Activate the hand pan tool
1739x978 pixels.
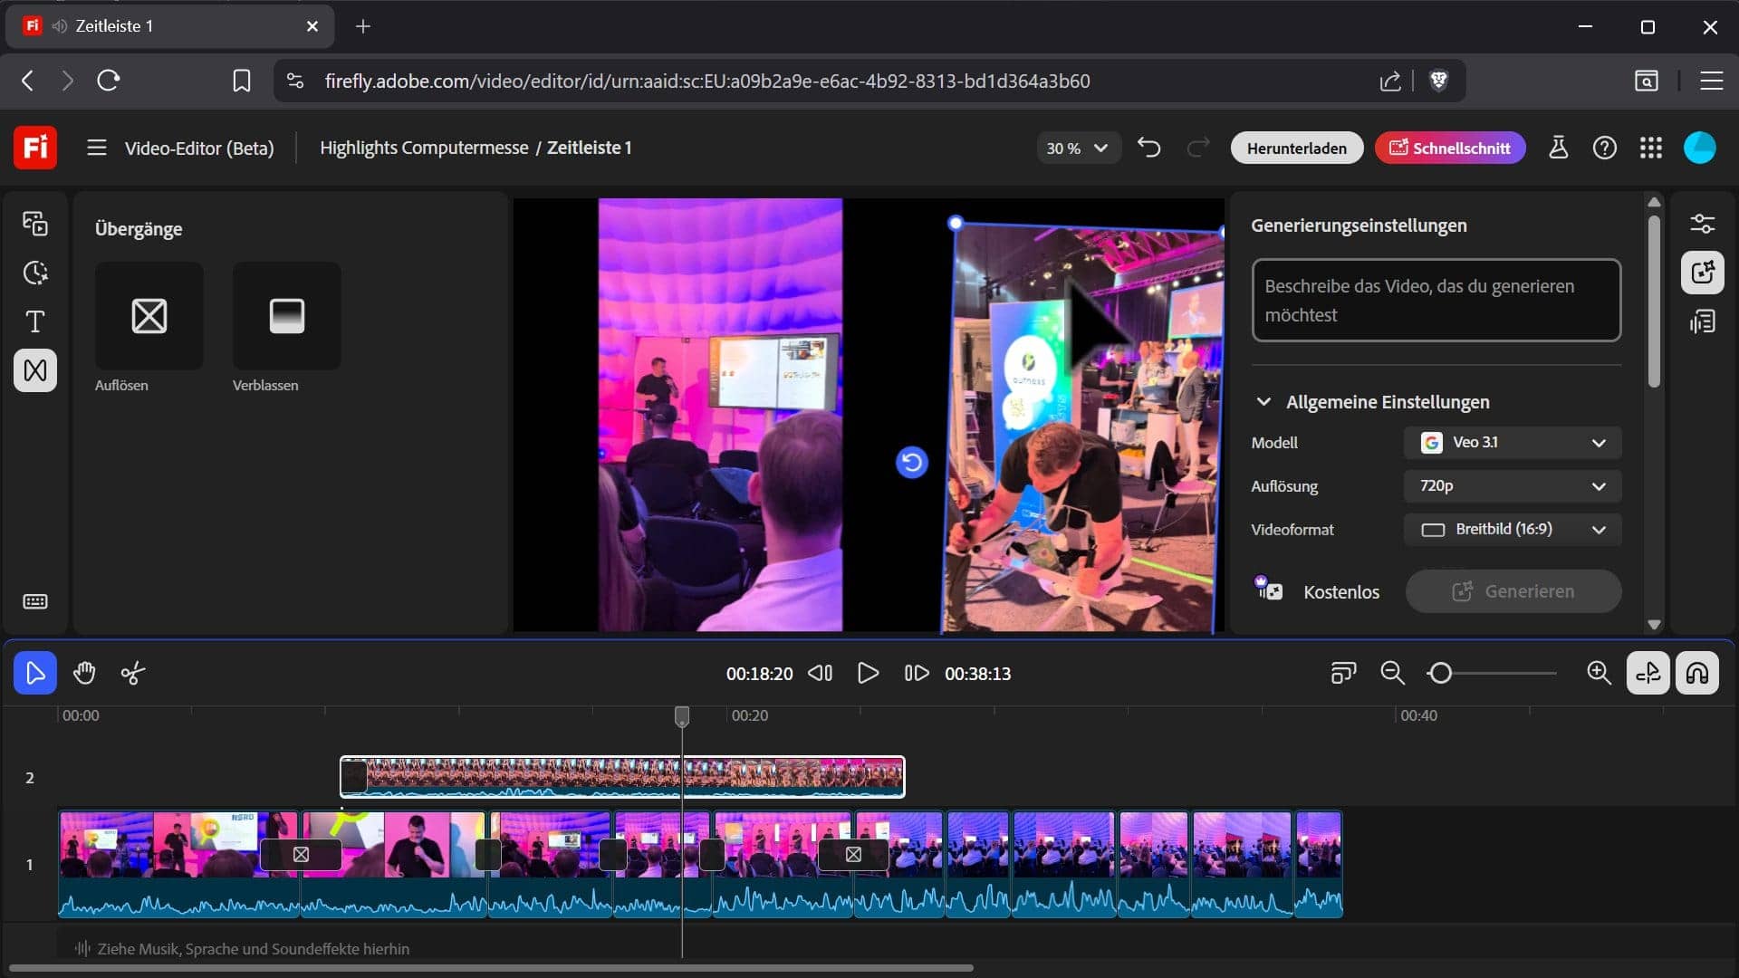pos(84,673)
